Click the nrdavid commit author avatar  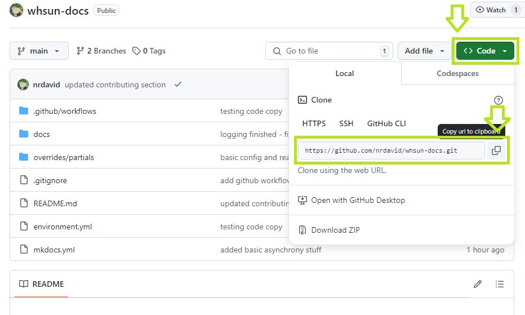click(23, 85)
